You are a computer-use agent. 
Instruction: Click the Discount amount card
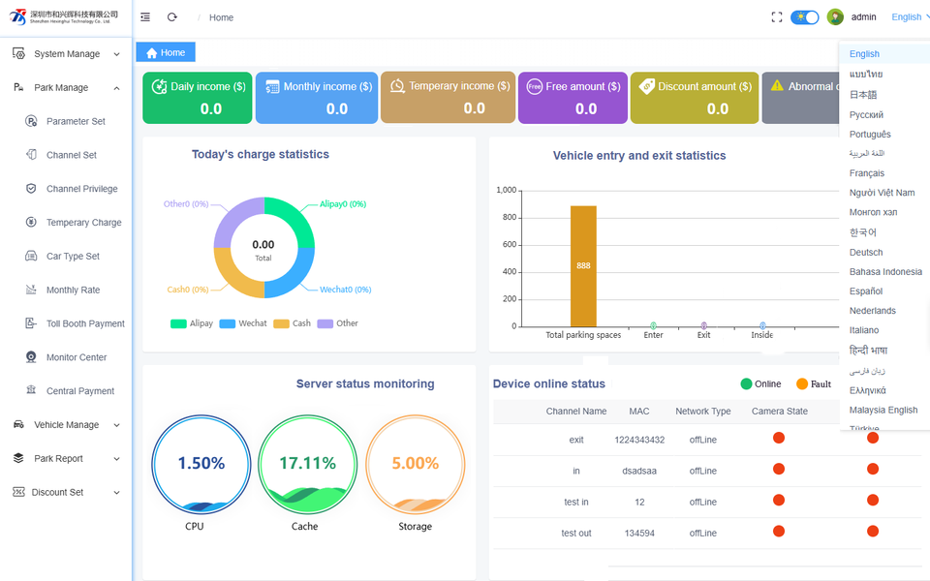pos(695,98)
